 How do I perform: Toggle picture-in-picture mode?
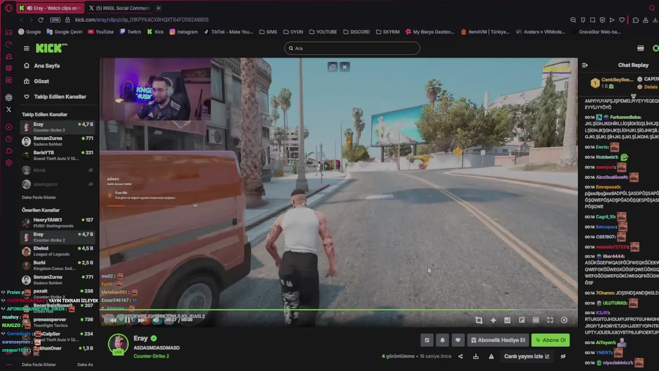(x=522, y=321)
